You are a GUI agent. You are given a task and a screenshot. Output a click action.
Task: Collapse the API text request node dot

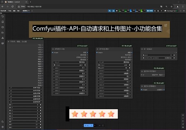pos(53,49)
